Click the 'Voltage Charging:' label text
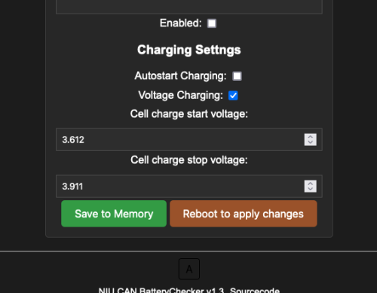 (x=180, y=95)
